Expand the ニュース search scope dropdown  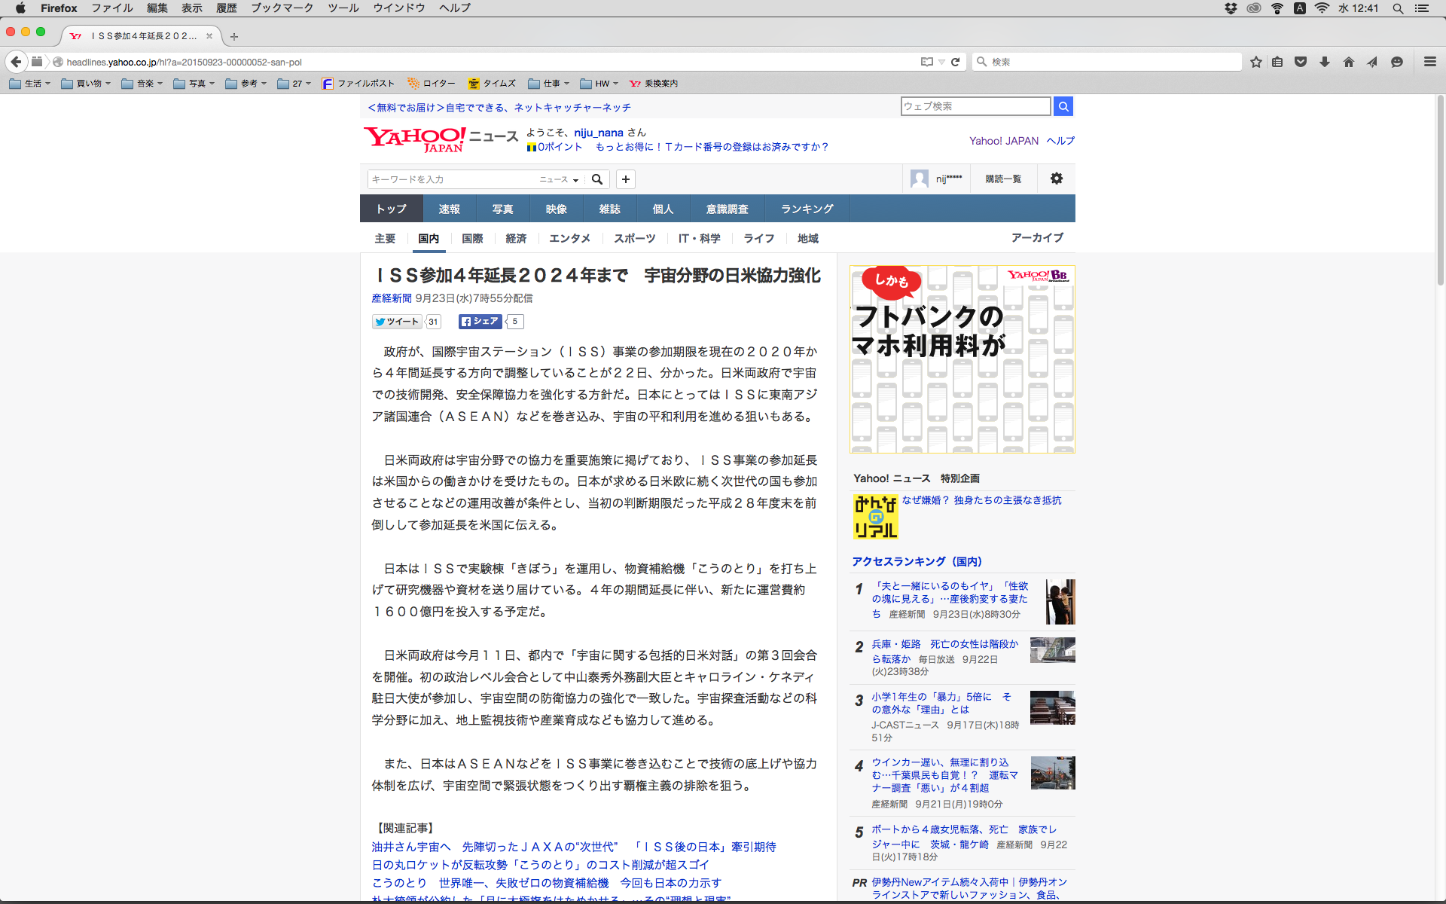559,179
